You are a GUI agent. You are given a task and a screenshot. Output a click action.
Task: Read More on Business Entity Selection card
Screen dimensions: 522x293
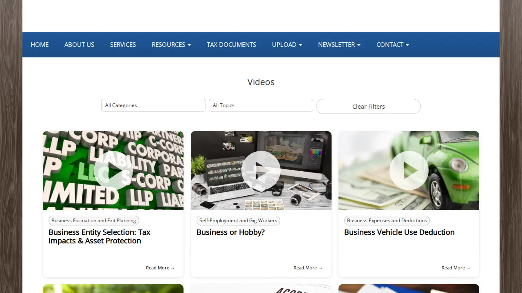pos(160,268)
